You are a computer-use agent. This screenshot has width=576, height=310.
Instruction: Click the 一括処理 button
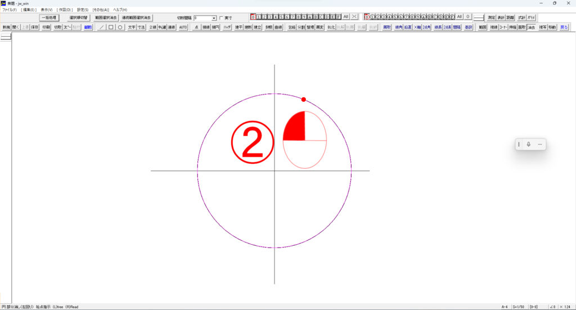(x=49, y=18)
